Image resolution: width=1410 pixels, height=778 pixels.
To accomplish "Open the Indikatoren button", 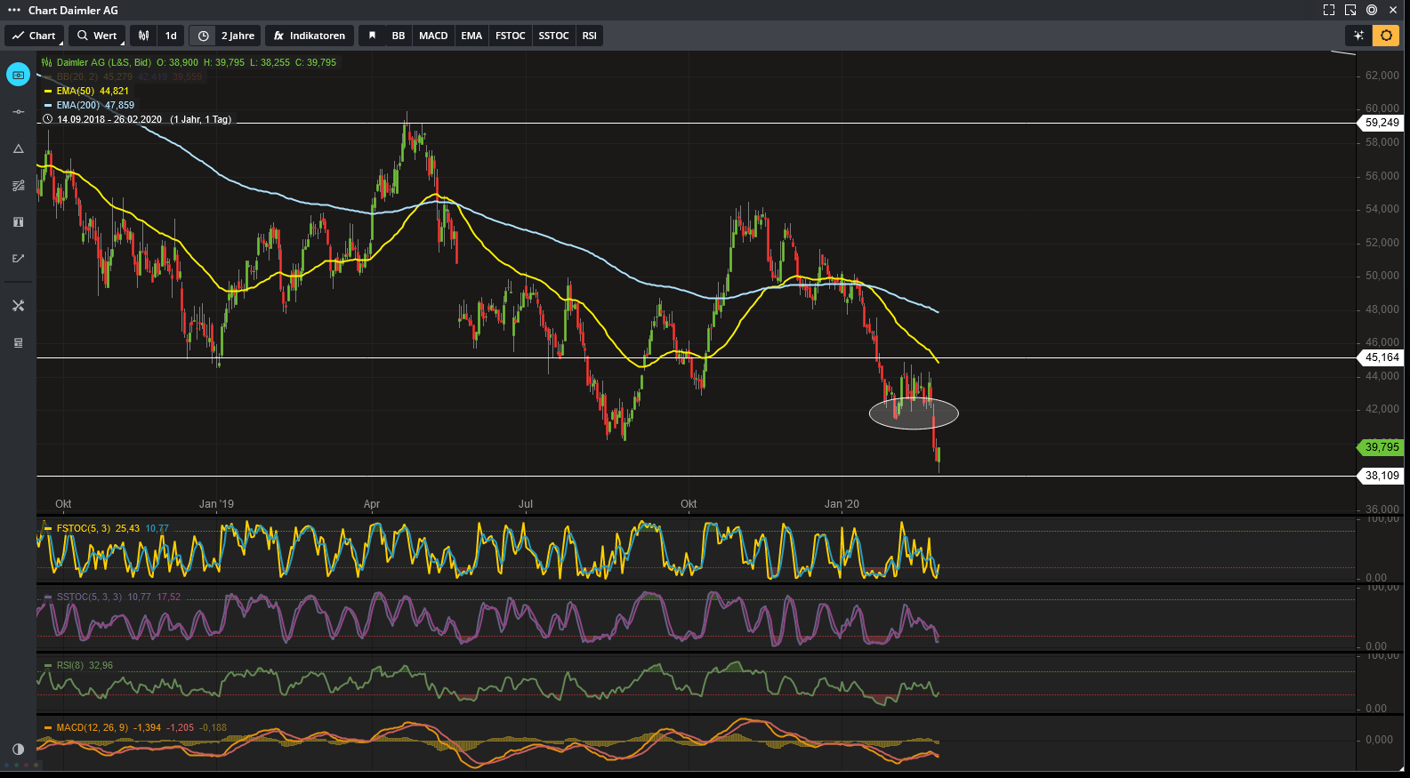I will coord(310,36).
